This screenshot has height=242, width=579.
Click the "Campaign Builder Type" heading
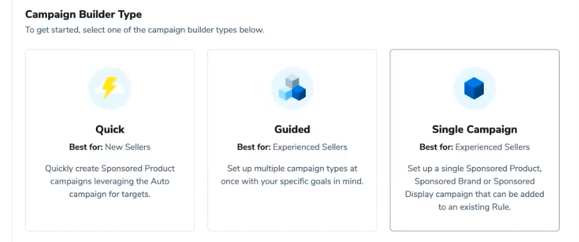(x=83, y=15)
